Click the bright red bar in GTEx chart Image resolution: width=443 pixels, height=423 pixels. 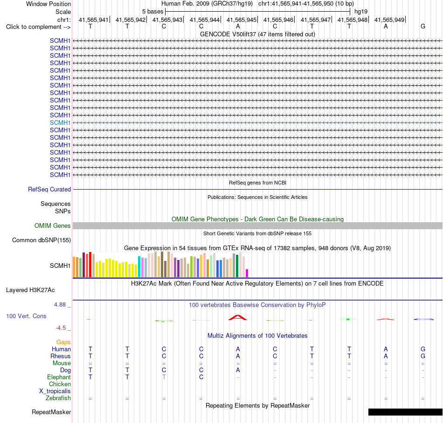point(90,265)
